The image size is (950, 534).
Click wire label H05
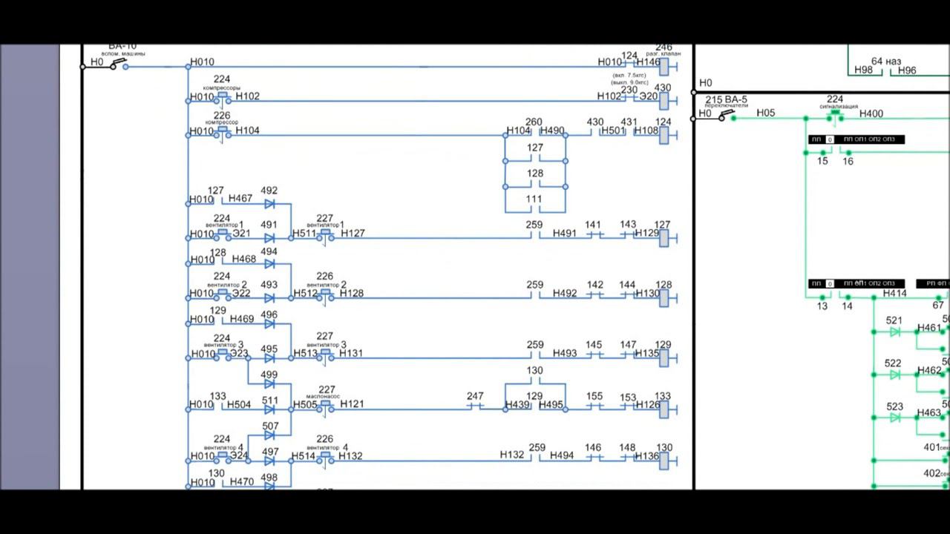[x=766, y=113]
